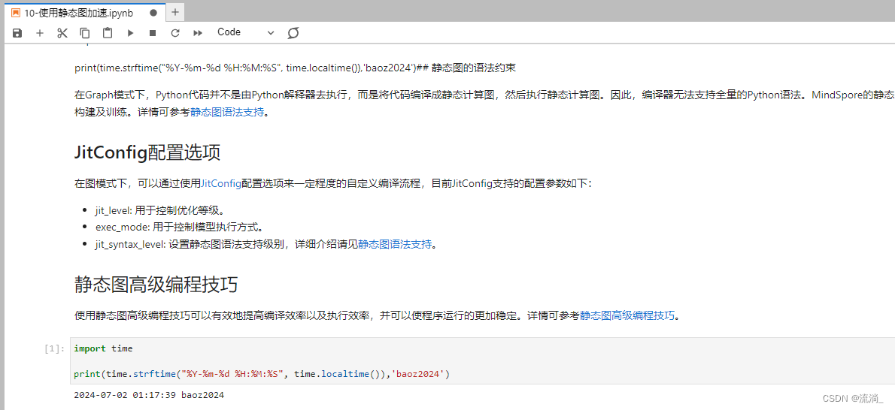895x410 pixels.
Task: Click inside the import time code cell
Action: 482,361
